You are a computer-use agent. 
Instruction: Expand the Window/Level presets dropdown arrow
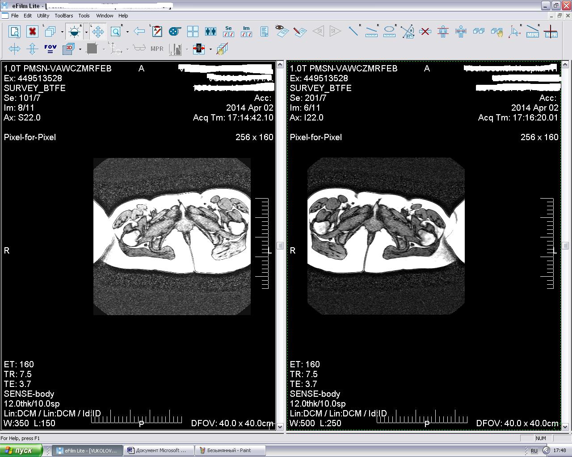[86, 32]
